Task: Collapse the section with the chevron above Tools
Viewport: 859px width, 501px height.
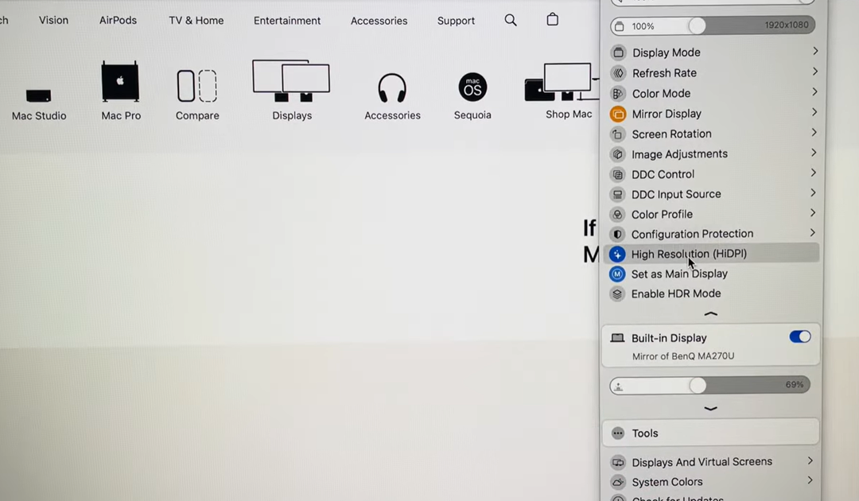Action: coord(710,408)
